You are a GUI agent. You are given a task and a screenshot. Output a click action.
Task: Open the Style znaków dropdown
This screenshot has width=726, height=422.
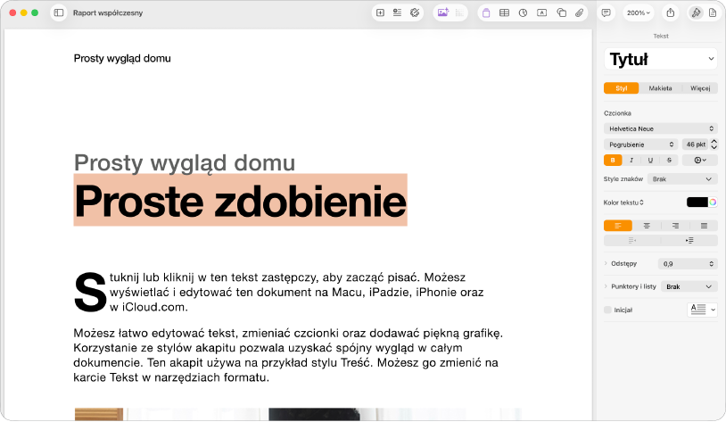pyautogui.click(x=682, y=178)
